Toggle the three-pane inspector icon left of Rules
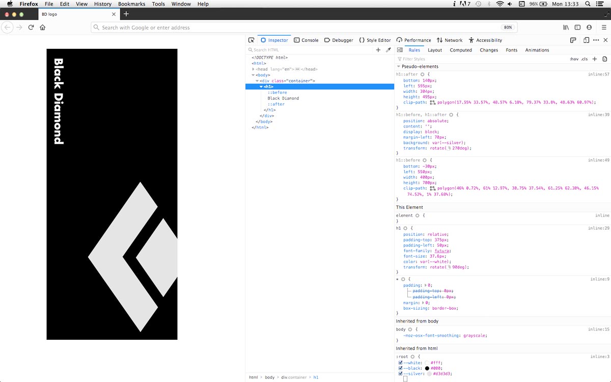Viewport: 611px width, 382px height. tap(400, 50)
